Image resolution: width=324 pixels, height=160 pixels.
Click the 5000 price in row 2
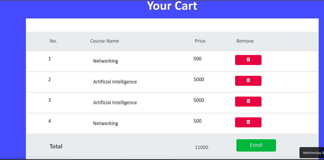coord(199,79)
